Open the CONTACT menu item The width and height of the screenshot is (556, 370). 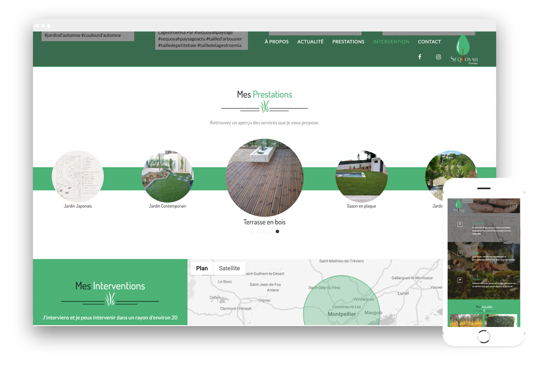tap(430, 42)
